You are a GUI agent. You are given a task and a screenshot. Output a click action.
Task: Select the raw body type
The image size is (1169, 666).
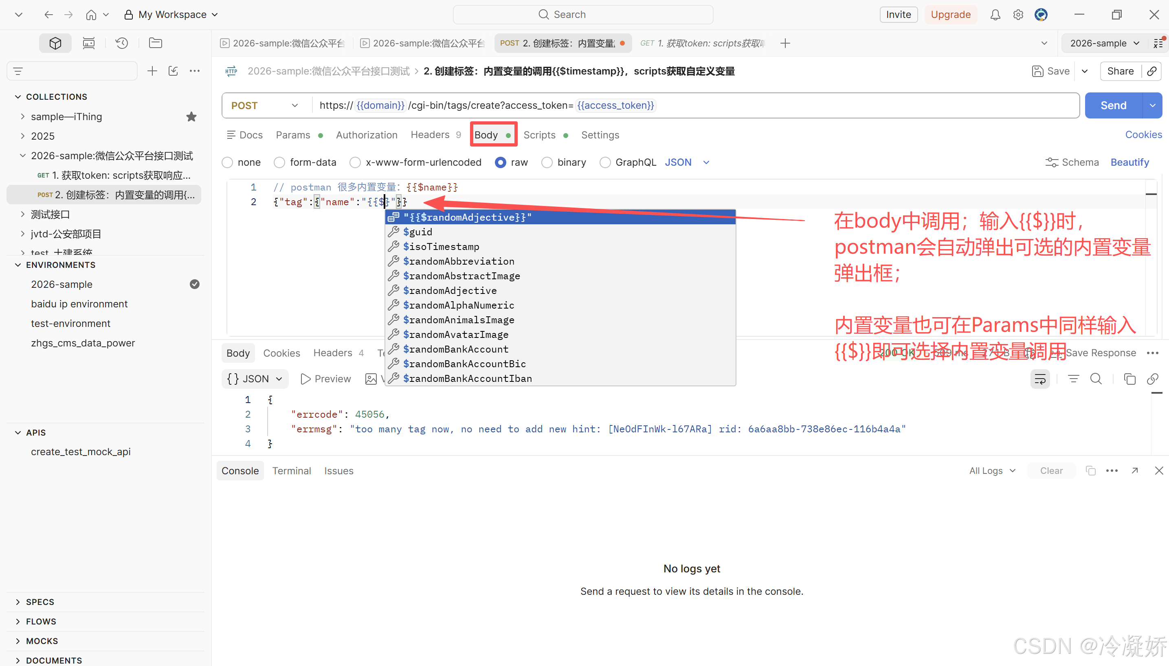click(x=501, y=162)
